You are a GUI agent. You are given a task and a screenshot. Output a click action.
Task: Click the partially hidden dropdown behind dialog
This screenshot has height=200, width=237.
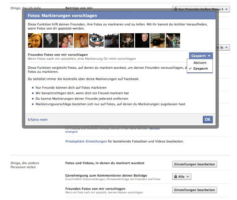(223, 47)
